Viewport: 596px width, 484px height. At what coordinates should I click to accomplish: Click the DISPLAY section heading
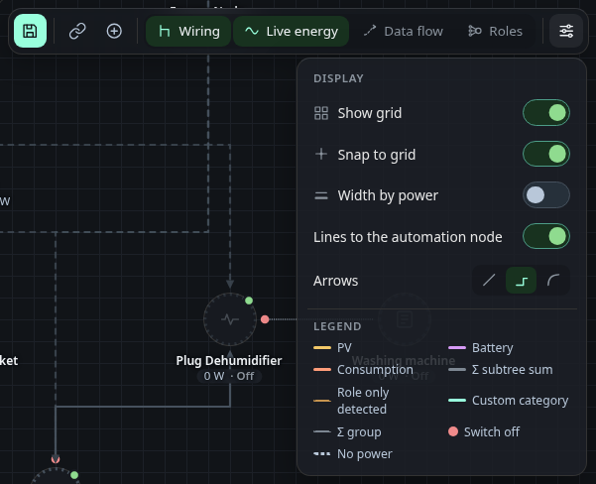[x=338, y=78]
